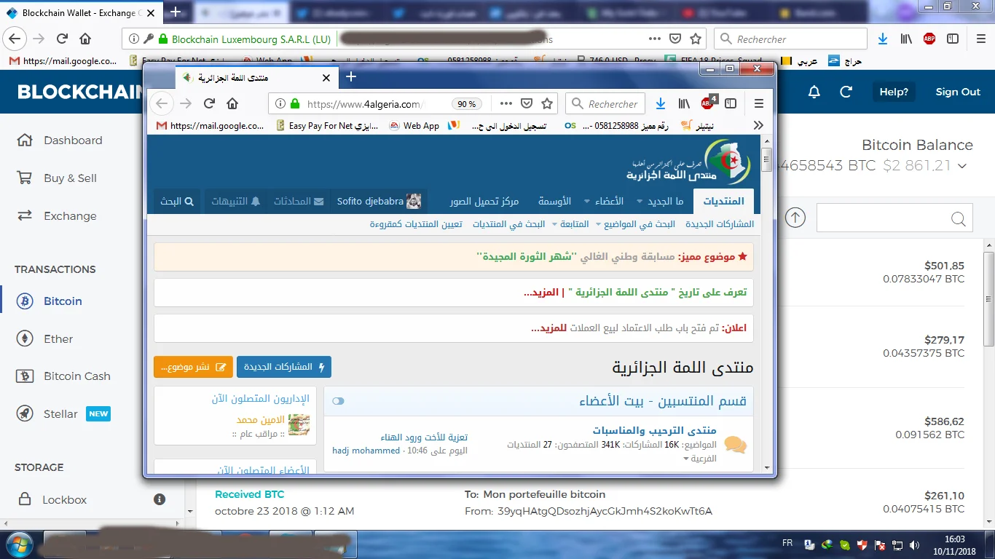Toggle sidebar view icon in forum toolbar
This screenshot has width=995, height=559.
(731, 103)
